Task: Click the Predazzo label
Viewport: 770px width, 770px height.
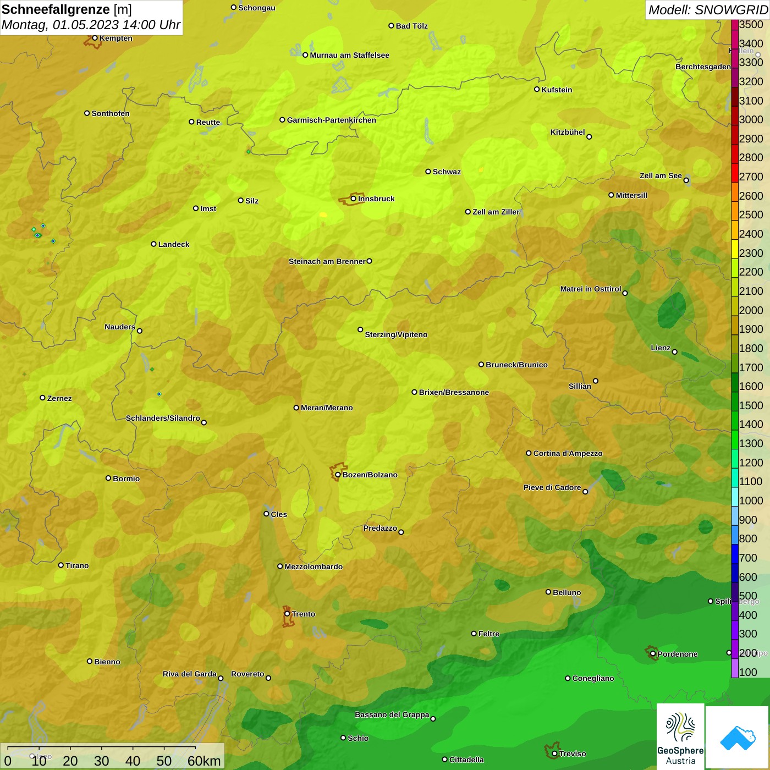Action: [x=380, y=528]
